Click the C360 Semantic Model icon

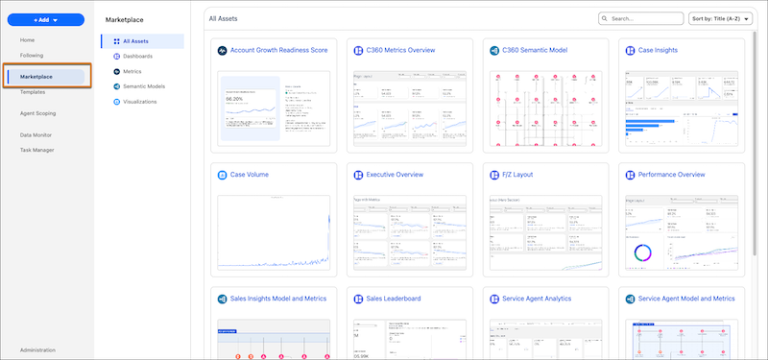[x=493, y=51]
